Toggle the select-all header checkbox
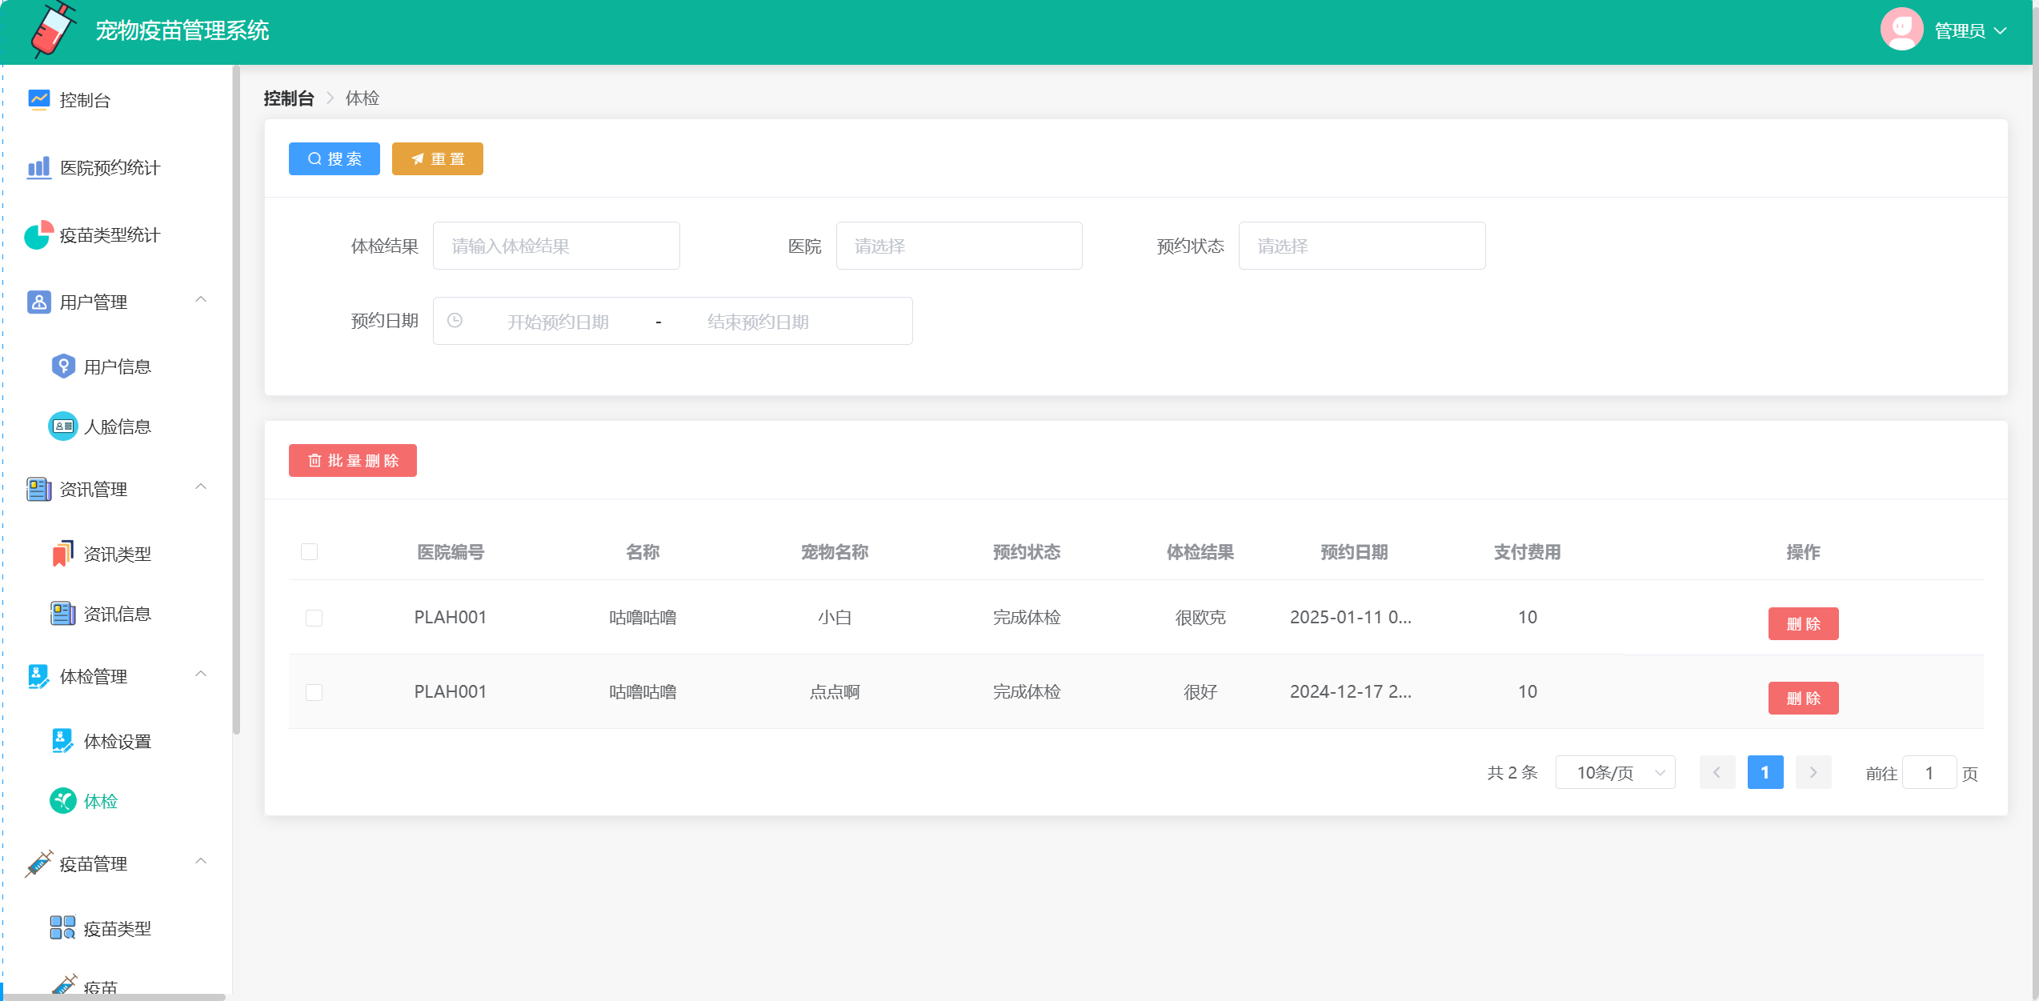 310,552
